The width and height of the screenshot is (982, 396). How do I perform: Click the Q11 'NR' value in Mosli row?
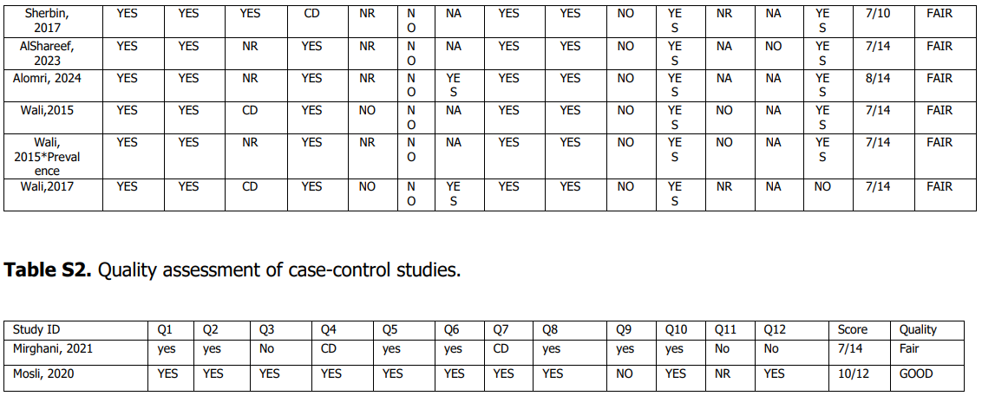tap(723, 373)
